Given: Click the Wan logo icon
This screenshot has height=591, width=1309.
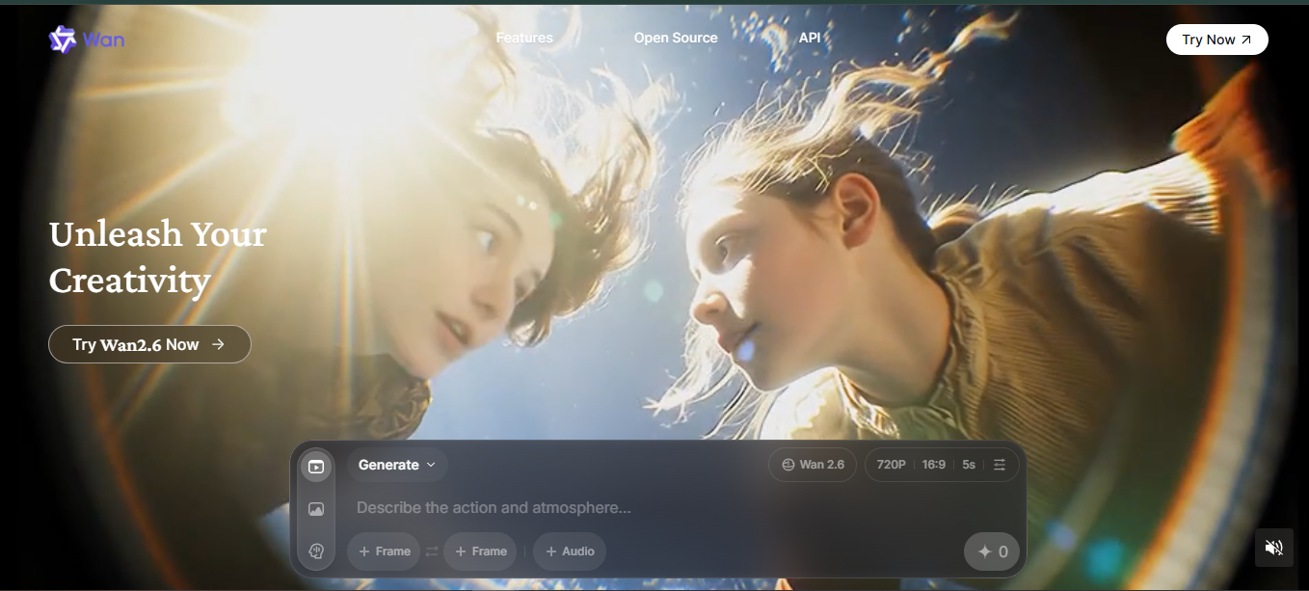Looking at the screenshot, I should pos(63,40).
